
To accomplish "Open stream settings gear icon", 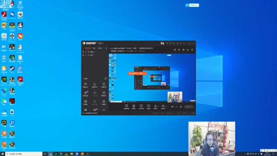I will 181,107.
